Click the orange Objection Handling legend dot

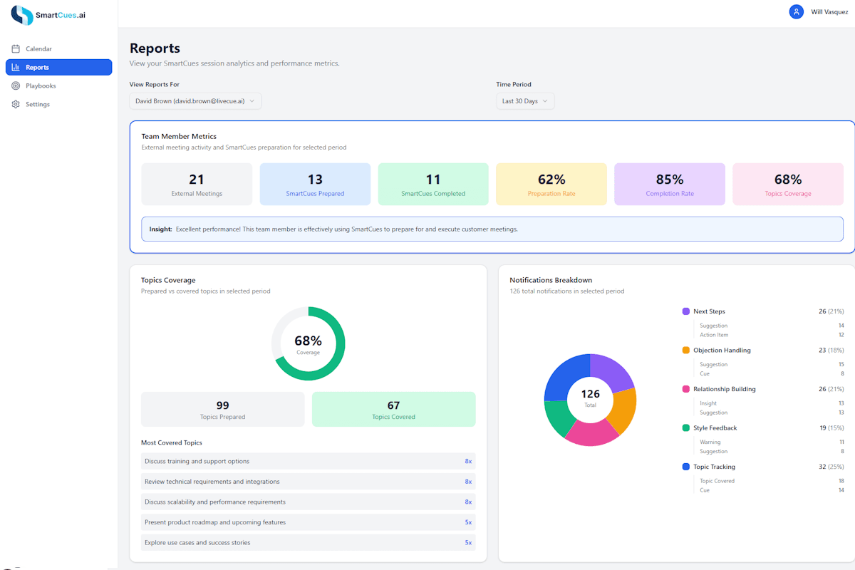point(687,350)
